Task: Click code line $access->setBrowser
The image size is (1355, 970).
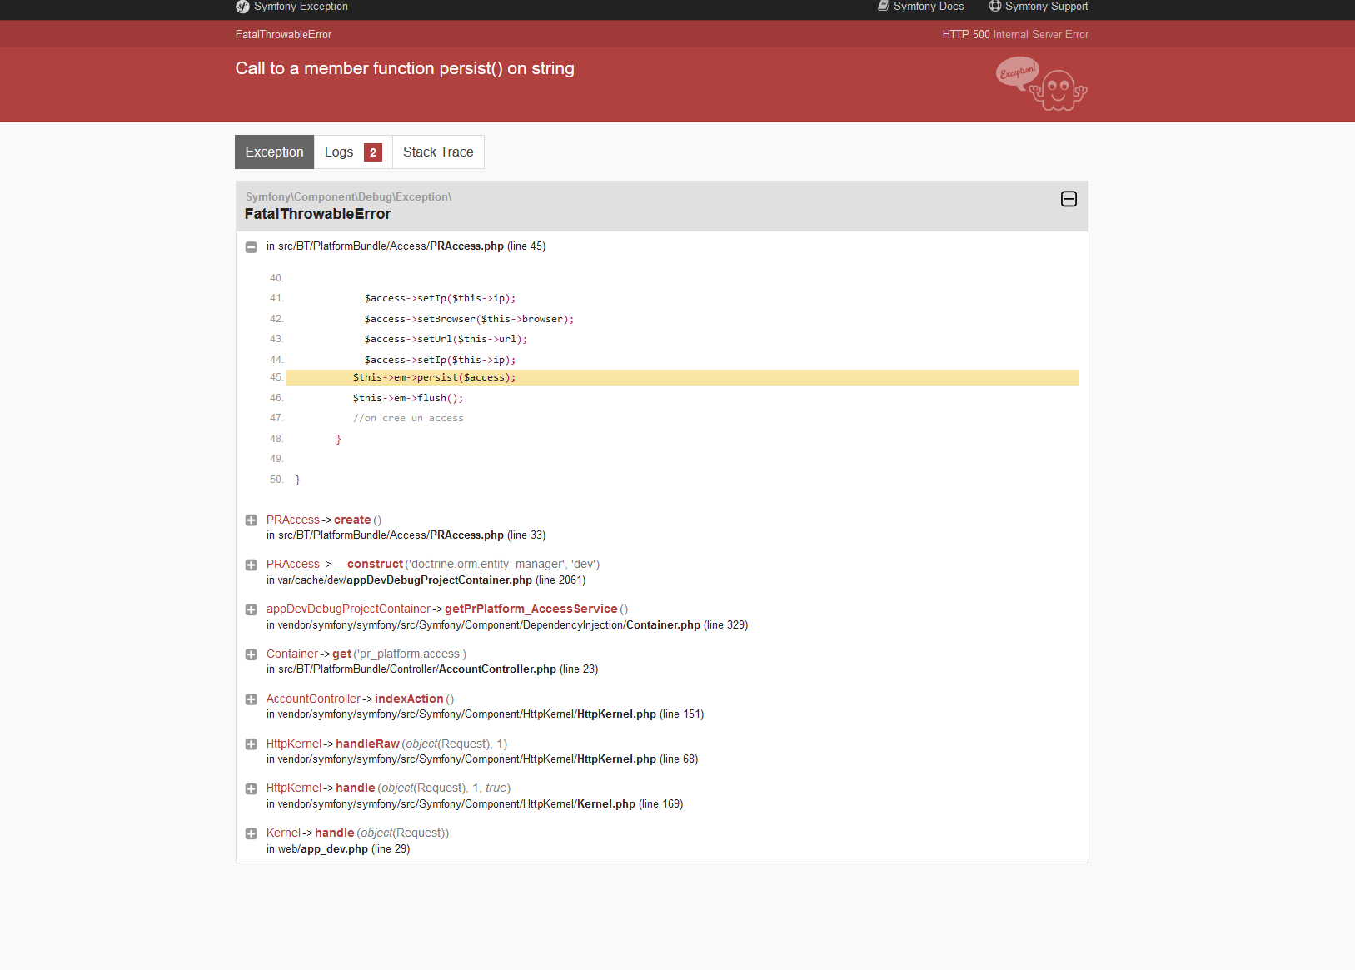Action: click(469, 319)
